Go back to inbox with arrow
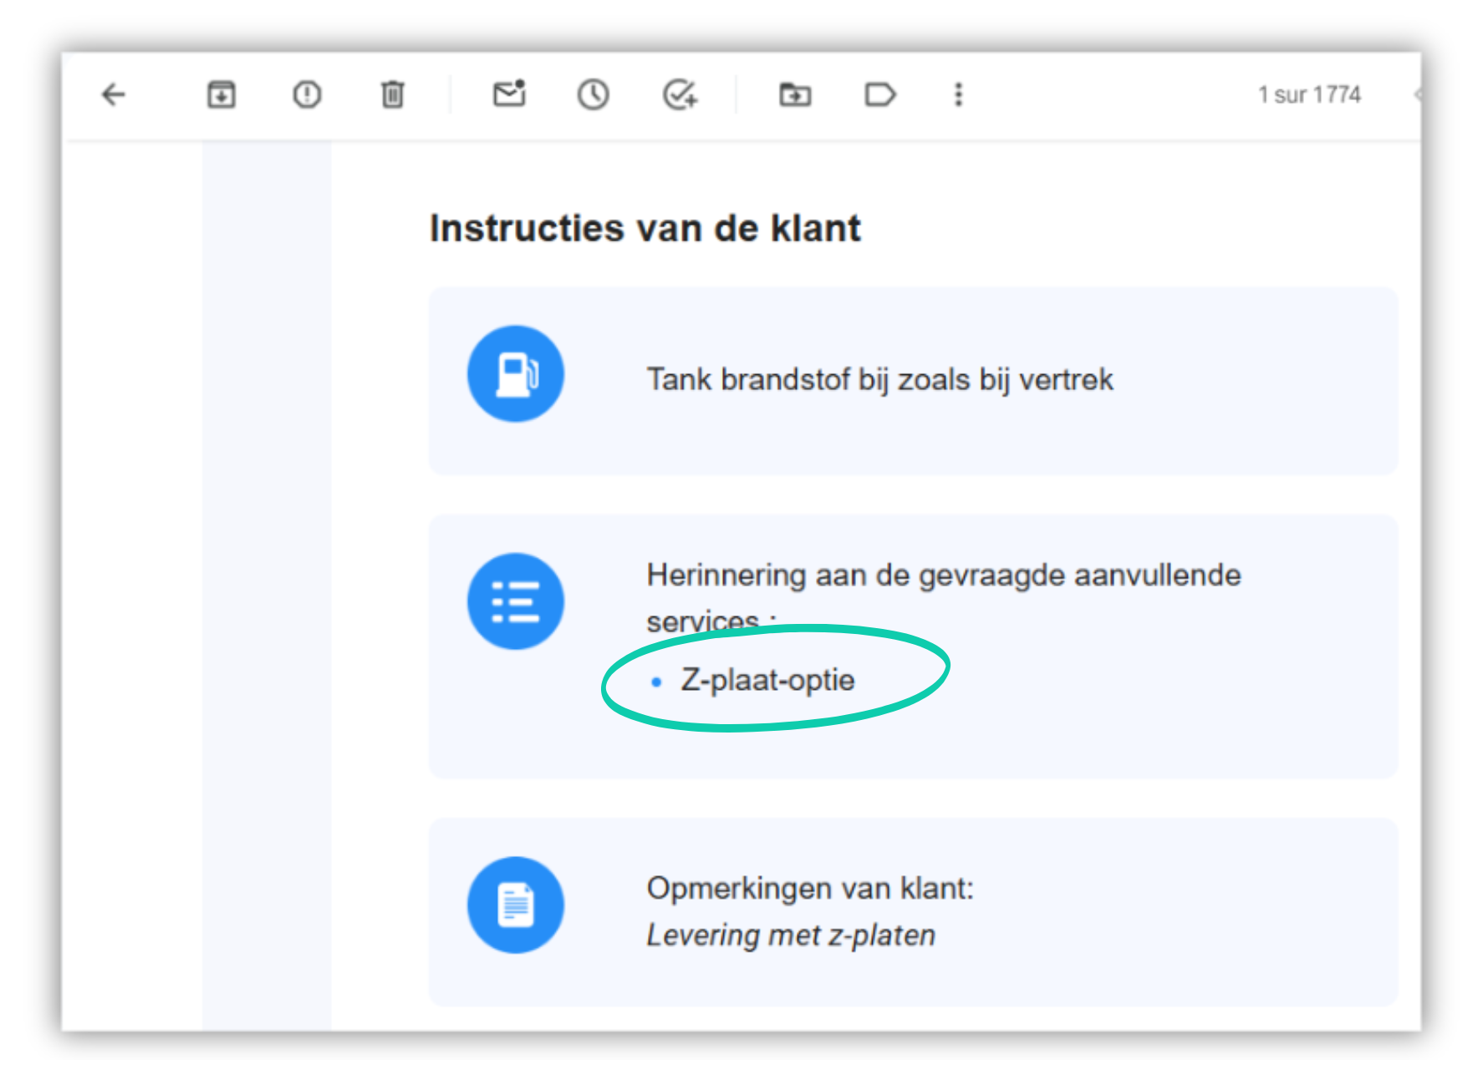 point(113,94)
